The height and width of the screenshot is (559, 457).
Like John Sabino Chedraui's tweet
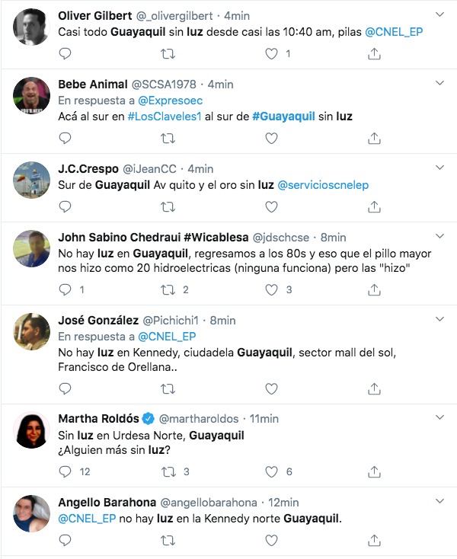[x=271, y=290]
